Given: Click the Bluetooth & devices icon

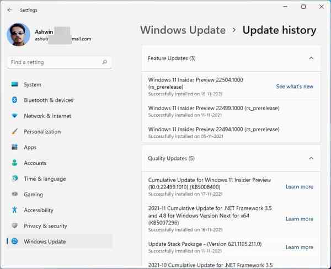Looking at the screenshot, I should [14, 100].
